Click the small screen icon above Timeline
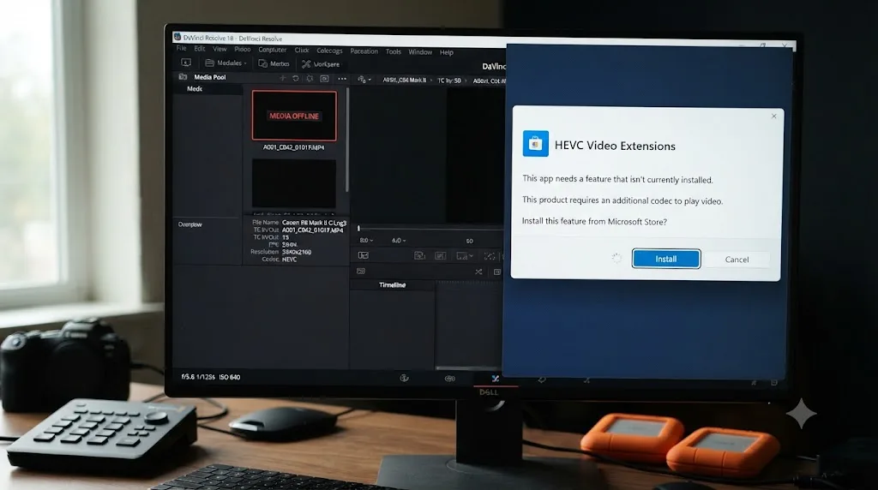 click(361, 272)
